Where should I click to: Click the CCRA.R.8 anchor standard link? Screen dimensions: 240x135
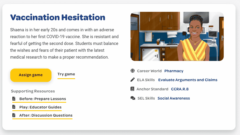(180, 89)
